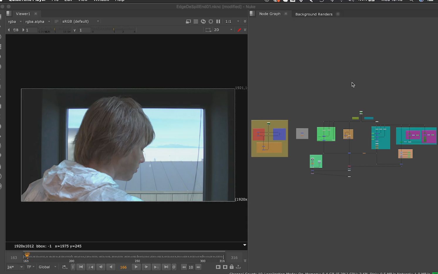Click the red paint stroke icon

click(x=239, y=30)
